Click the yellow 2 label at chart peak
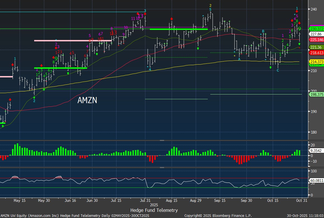Image resolution: width=324 pixels, height=218 pixels. pyautogui.click(x=210, y=6)
